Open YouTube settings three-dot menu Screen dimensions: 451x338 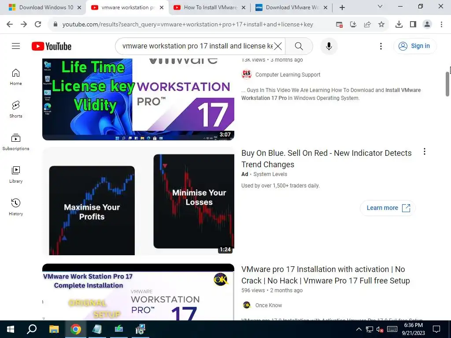[381, 46]
